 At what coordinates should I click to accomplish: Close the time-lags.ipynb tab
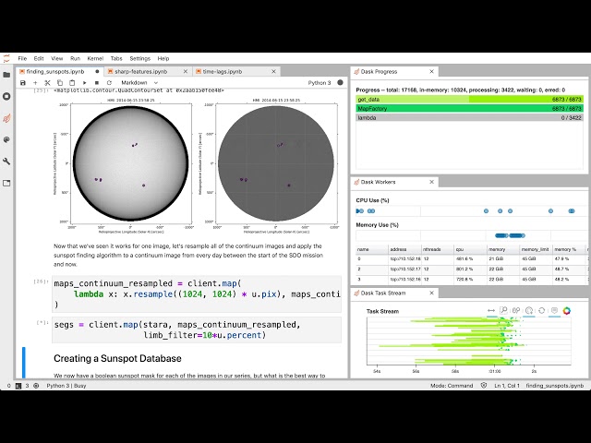tap(273, 72)
